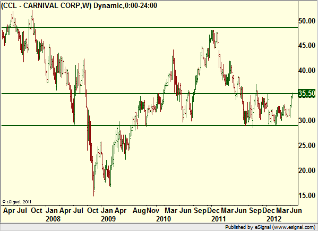Click the 25.00 price axis label

tap(307, 145)
